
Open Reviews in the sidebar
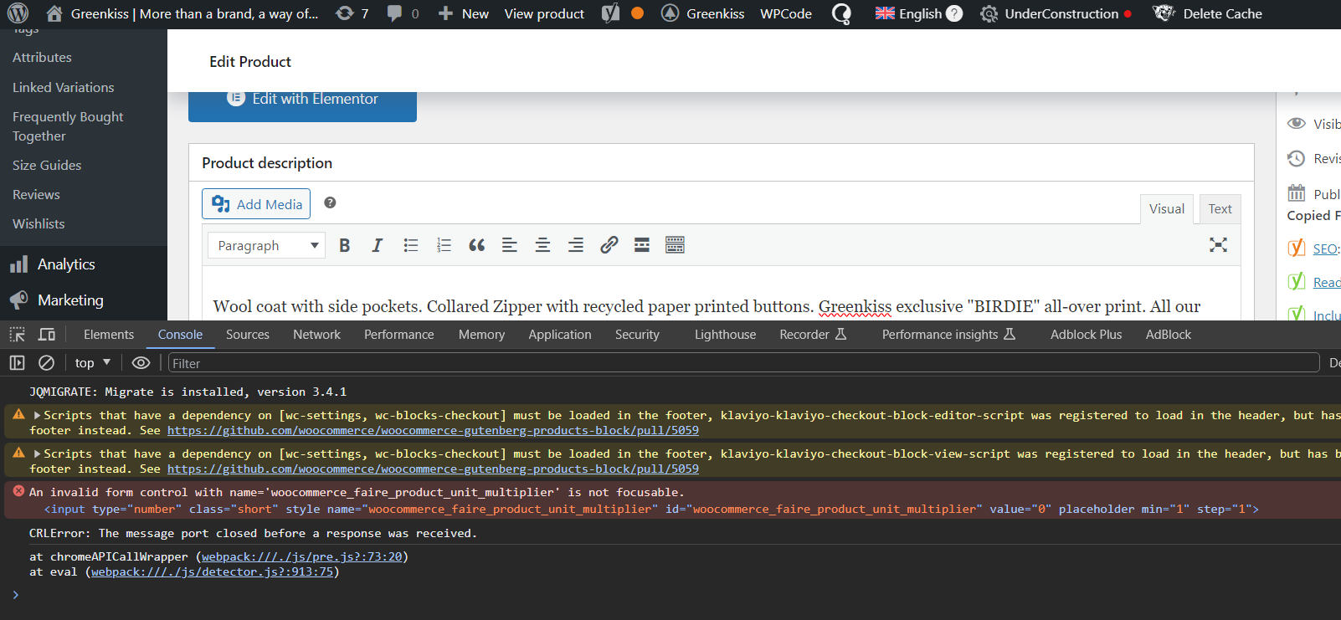[36, 194]
